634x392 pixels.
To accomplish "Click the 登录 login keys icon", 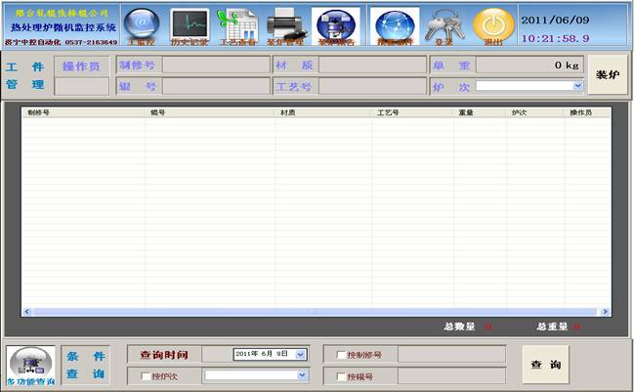I will [444, 24].
